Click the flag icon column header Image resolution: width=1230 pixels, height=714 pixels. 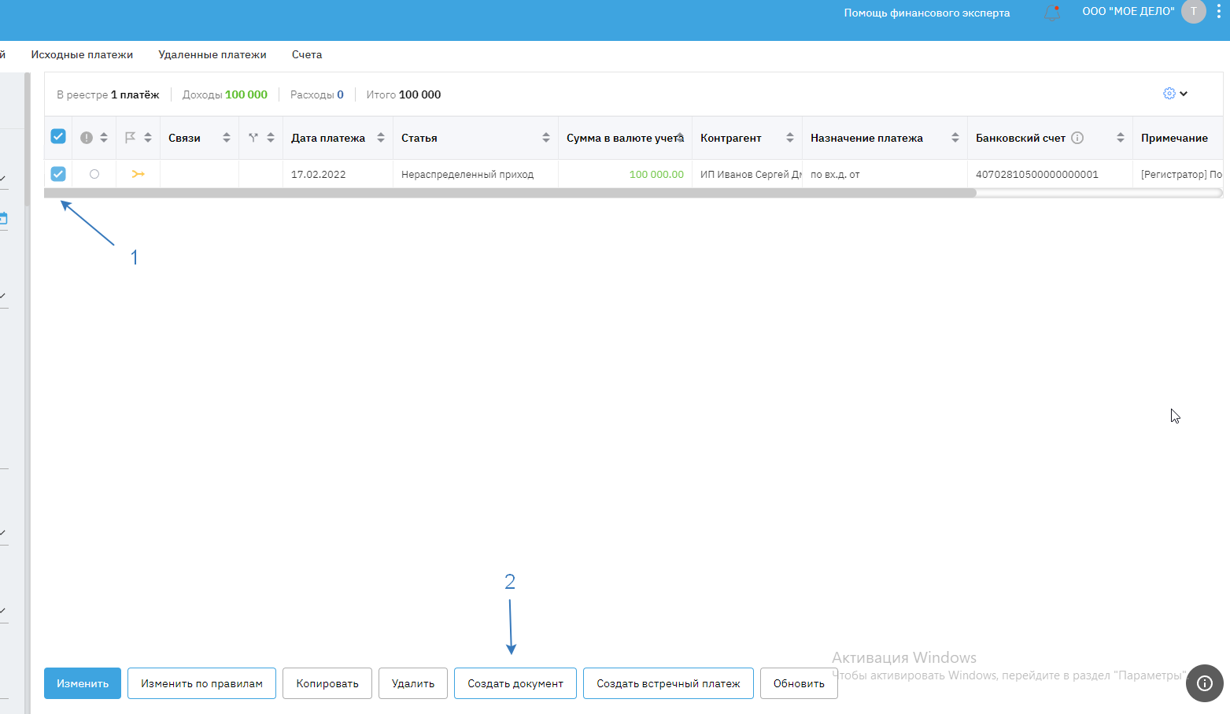pos(131,138)
